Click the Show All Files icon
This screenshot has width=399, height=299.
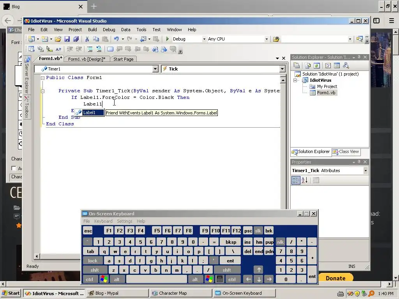[x=308, y=65]
